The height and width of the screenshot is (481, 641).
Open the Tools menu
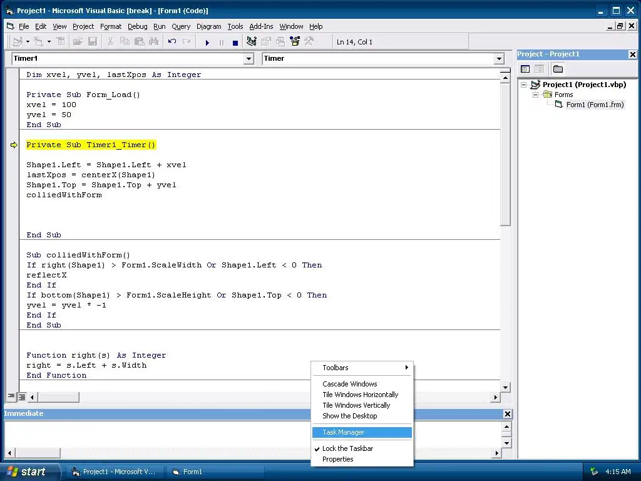235,26
